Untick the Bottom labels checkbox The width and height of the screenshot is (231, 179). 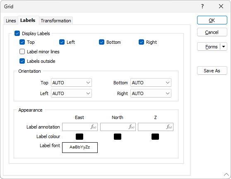(x=101, y=42)
